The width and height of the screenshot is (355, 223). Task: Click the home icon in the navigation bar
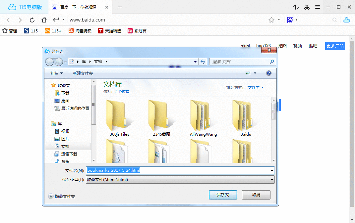[x=44, y=20]
